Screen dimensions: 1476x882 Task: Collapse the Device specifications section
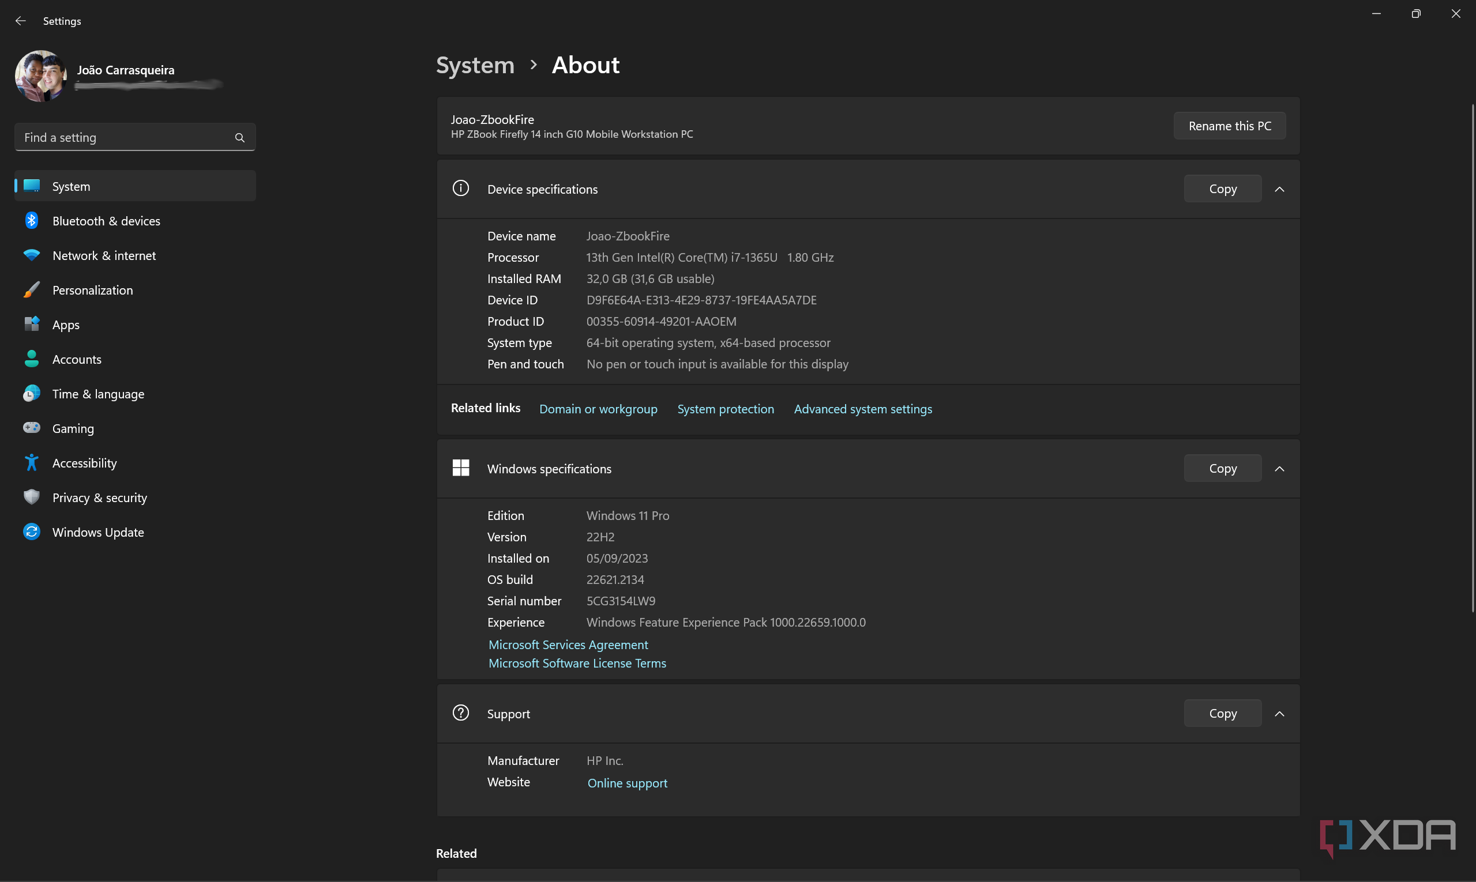pyautogui.click(x=1279, y=189)
